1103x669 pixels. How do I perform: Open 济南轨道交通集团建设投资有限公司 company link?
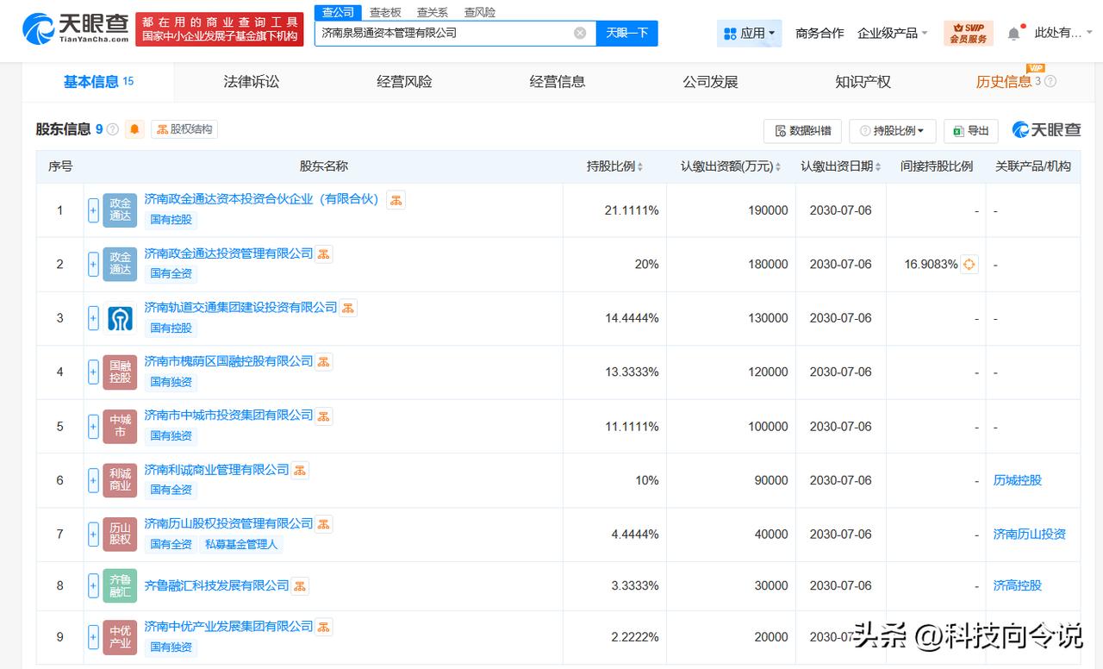[x=240, y=308]
